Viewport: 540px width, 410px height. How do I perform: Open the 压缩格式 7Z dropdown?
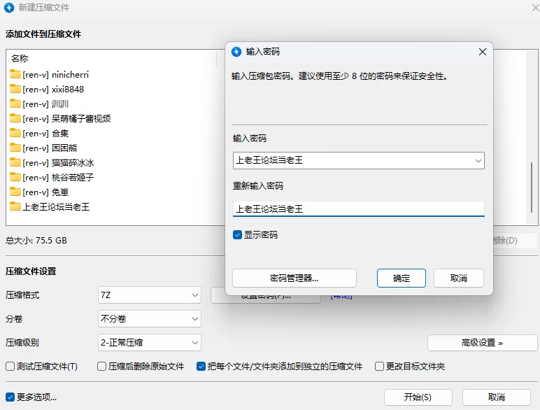click(x=150, y=295)
